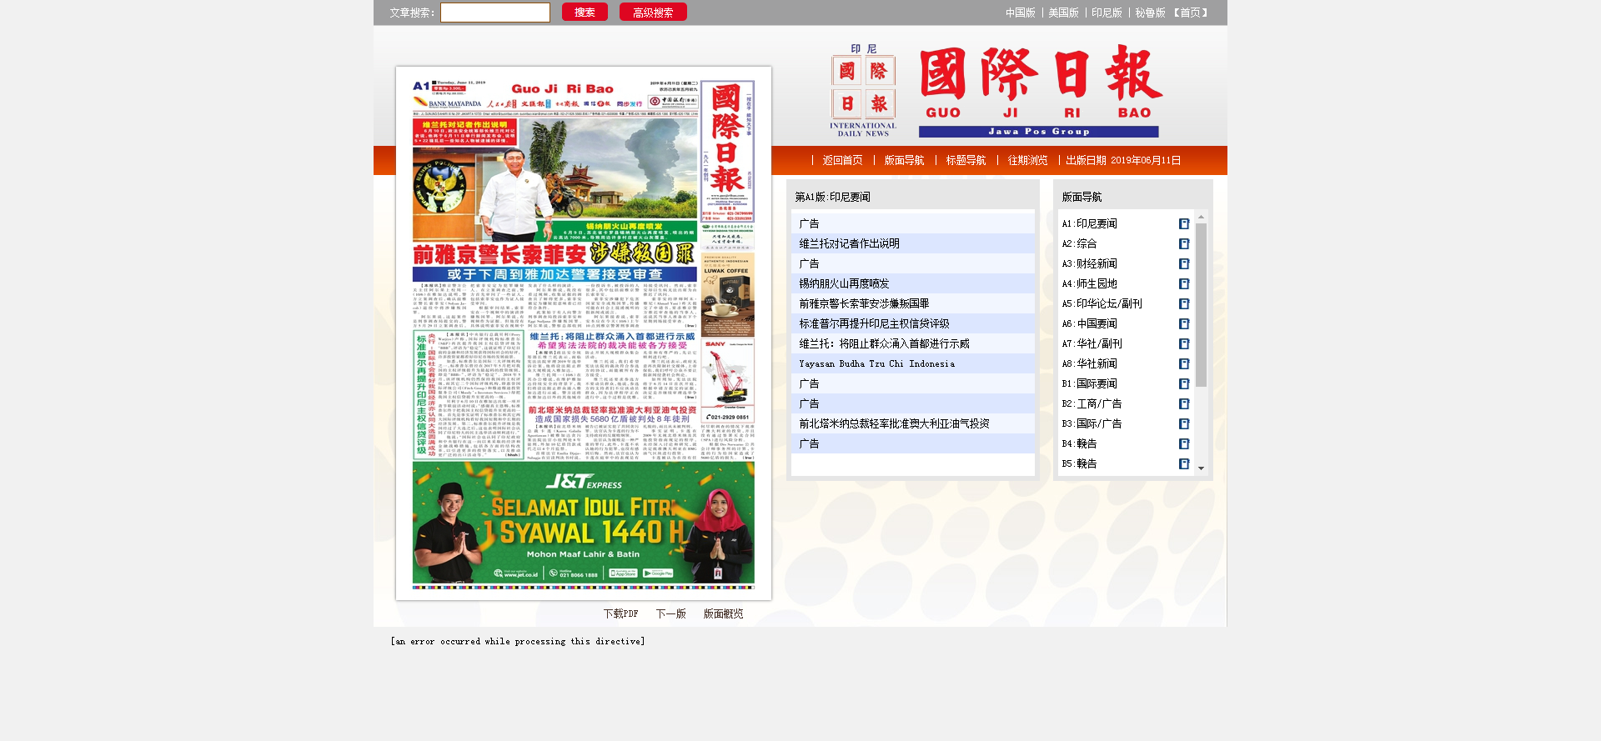1601x741 pixels.
Task: Open PDF icon for B2:工商/广告
Action: click(x=1184, y=403)
